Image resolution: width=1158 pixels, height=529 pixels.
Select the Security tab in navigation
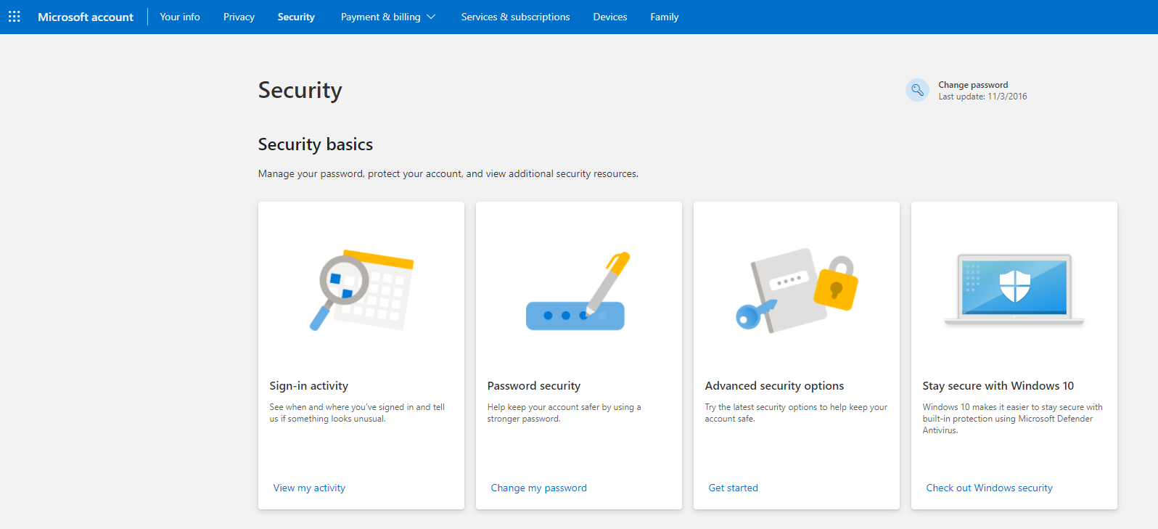[296, 17]
